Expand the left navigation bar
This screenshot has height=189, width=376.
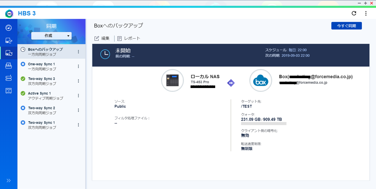(9, 180)
